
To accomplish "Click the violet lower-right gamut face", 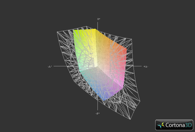I will coord(113,90).
